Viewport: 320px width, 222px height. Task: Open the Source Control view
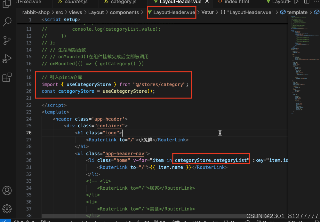[x=7, y=40]
